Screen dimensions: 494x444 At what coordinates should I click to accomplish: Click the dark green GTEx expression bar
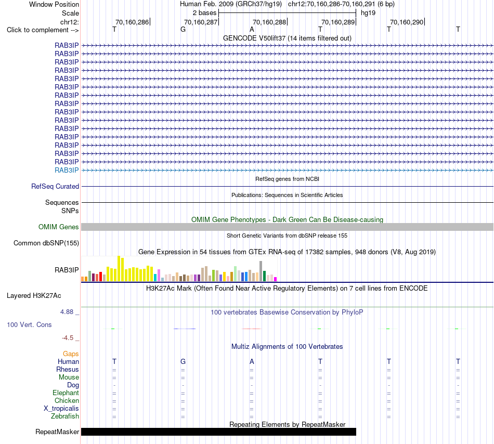(x=264, y=276)
